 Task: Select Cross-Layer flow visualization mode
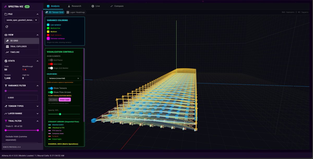pyautogui.click(x=65, y=100)
